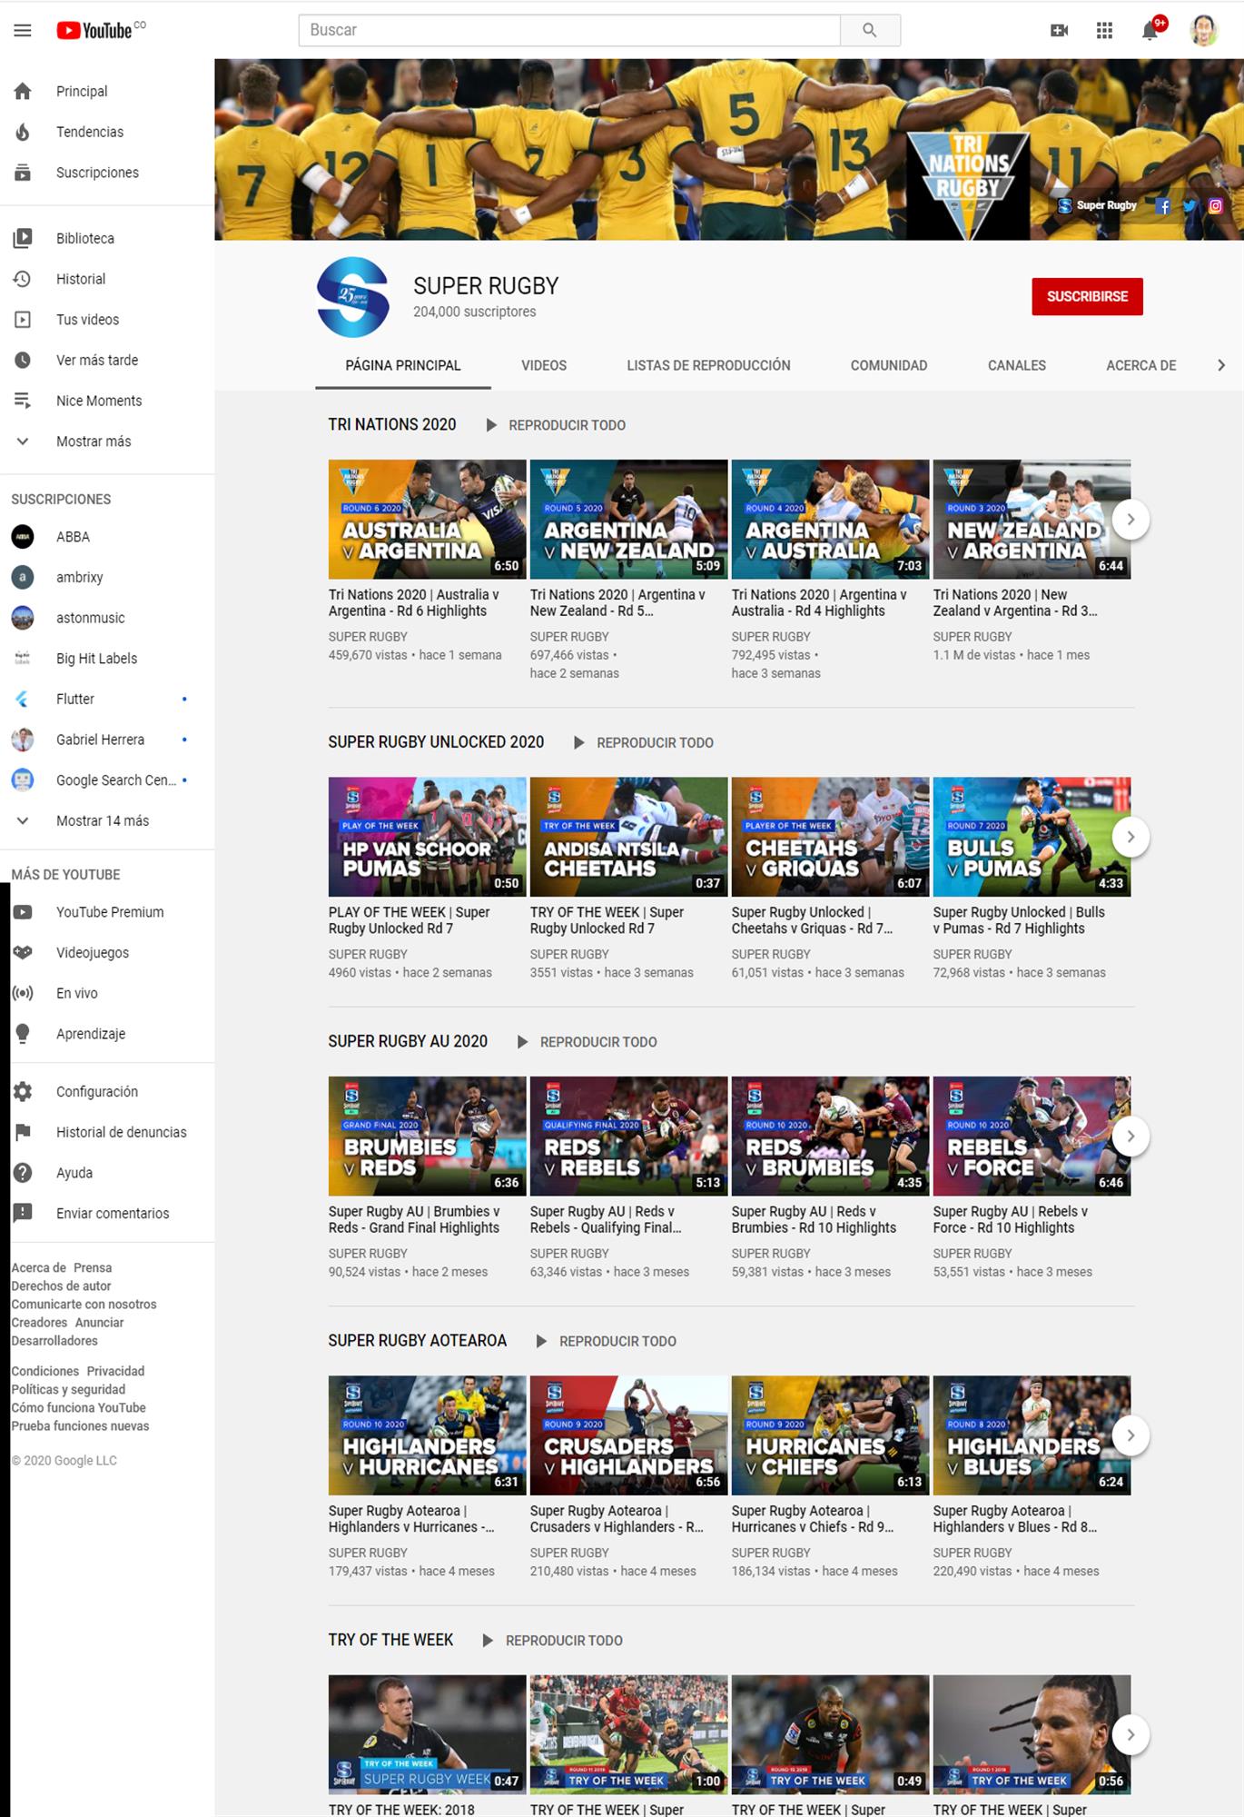Open Tus videos icon
Screen dimensions: 1244x1817
click(x=23, y=320)
